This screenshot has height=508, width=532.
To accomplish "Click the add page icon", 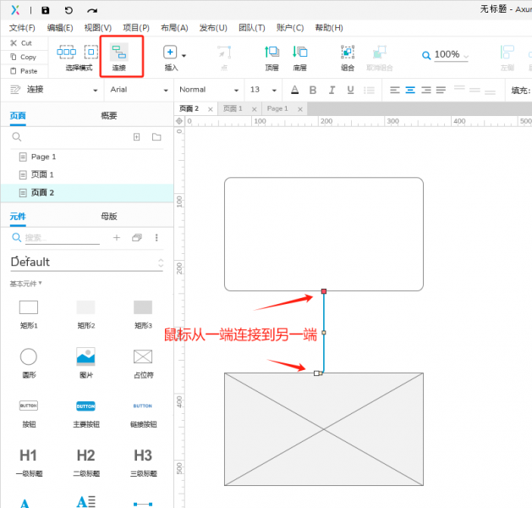I will click(136, 137).
